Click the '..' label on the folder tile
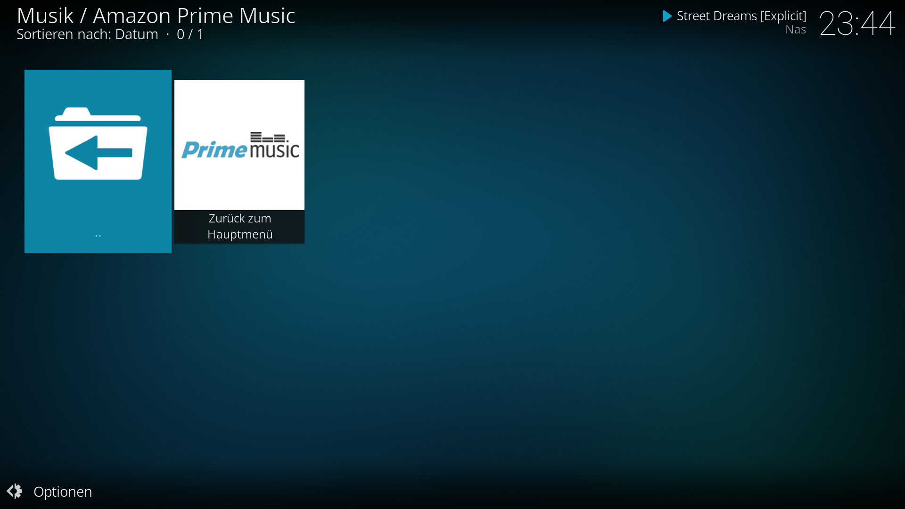Image resolution: width=905 pixels, height=509 pixels. coord(98,235)
